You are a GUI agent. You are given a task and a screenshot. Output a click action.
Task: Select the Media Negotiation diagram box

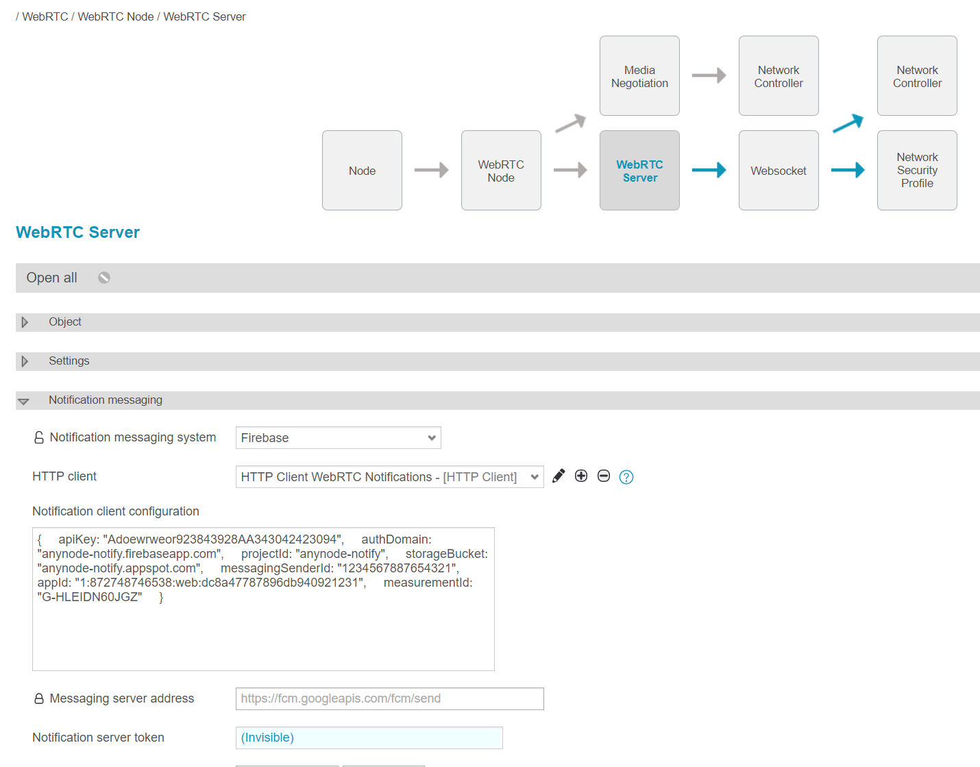click(639, 76)
